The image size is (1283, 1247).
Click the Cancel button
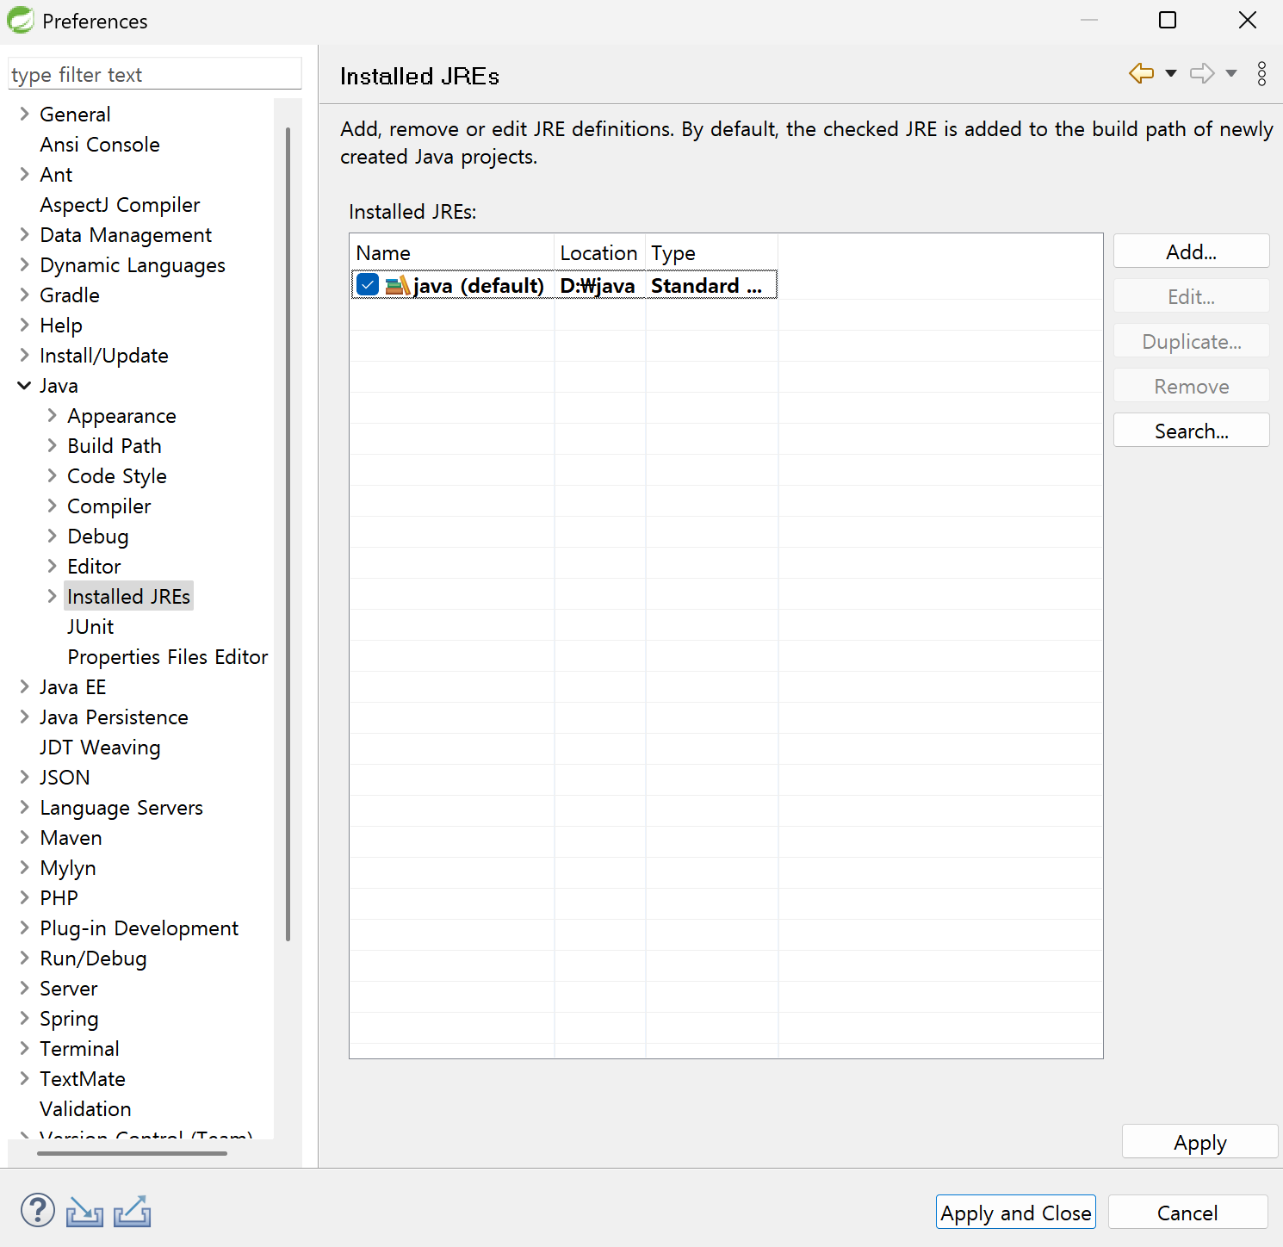[1187, 1213]
